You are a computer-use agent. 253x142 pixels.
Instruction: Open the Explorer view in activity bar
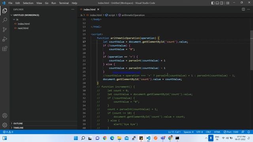5,11
